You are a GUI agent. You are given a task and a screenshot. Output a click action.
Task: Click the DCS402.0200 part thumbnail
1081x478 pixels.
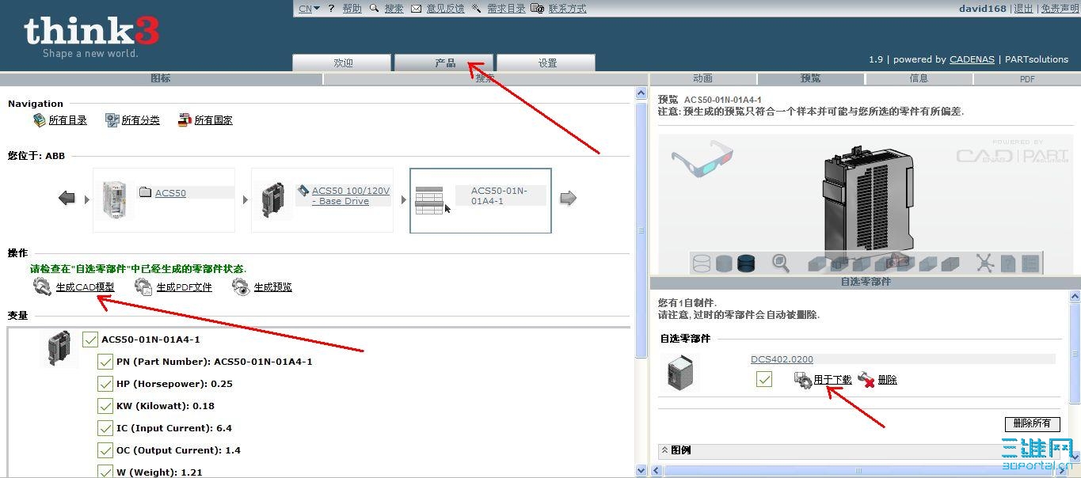[x=680, y=372]
